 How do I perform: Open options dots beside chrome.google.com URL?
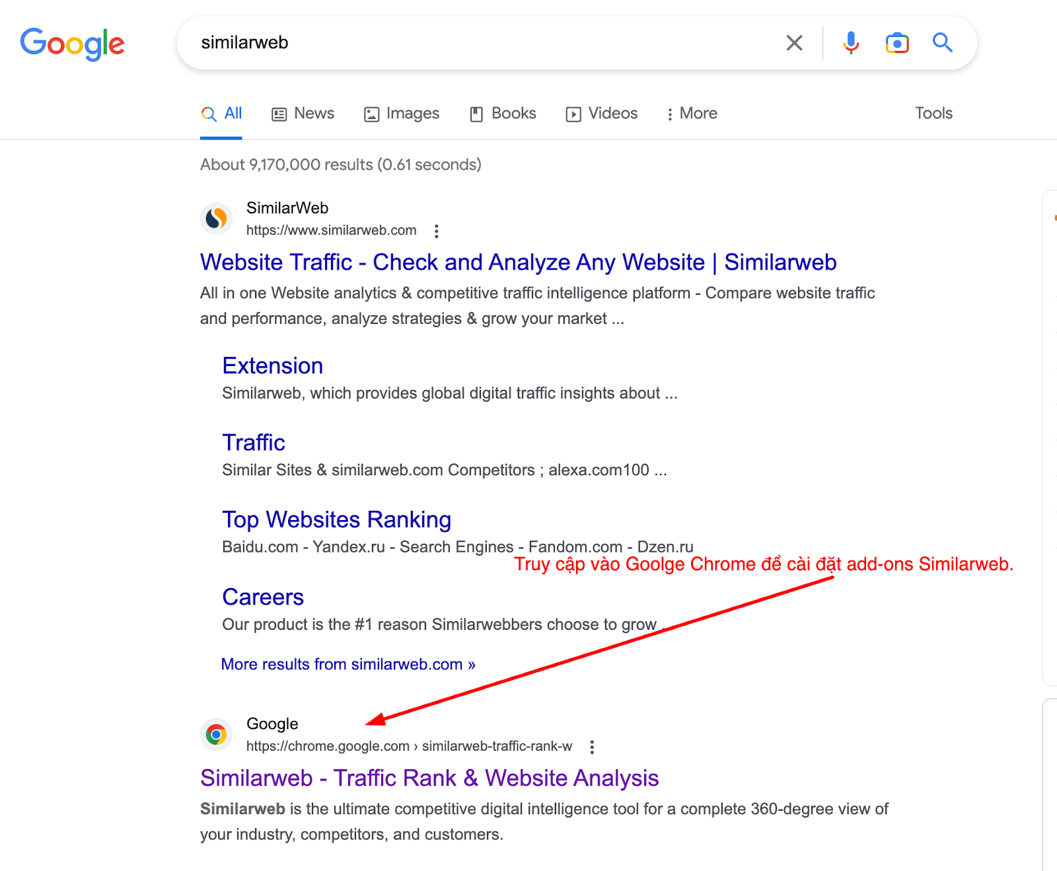pyautogui.click(x=592, y=747)
